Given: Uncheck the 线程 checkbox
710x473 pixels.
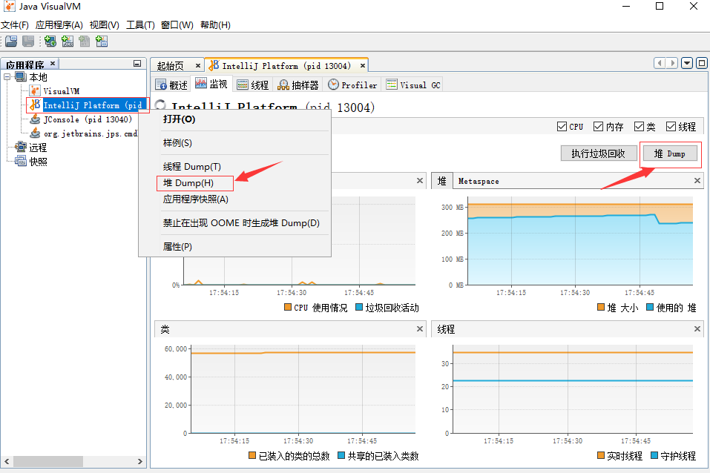Looking at the screenshot, I should coord(671,126).
